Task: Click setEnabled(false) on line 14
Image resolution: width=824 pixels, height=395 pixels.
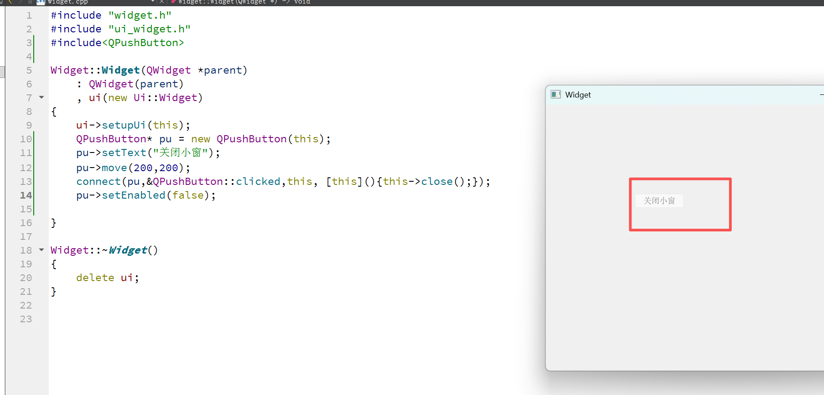Action: (x=156, y=195)
